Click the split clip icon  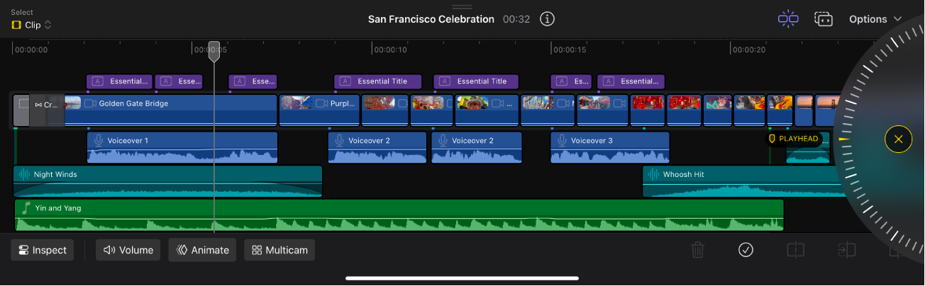796,250
